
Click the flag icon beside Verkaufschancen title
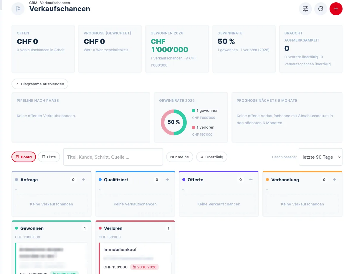click(18, 9)
